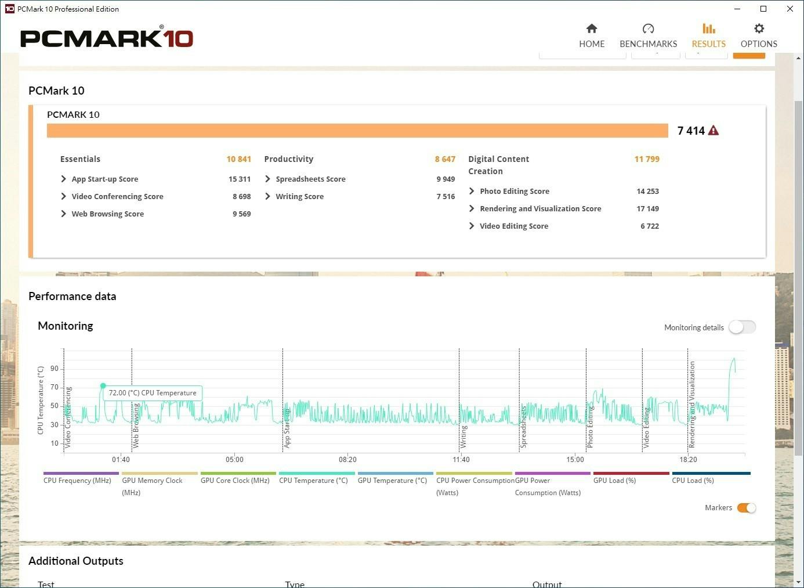The width and height of the screenshot is (804, 588).
Task: Select CPU Frequency (MHz) legend item
Action: 77,481
